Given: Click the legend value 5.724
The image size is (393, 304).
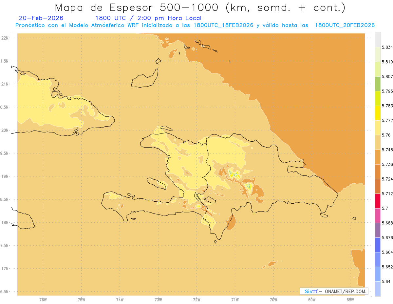Looking at the screenshot, I should coord(387,179).
